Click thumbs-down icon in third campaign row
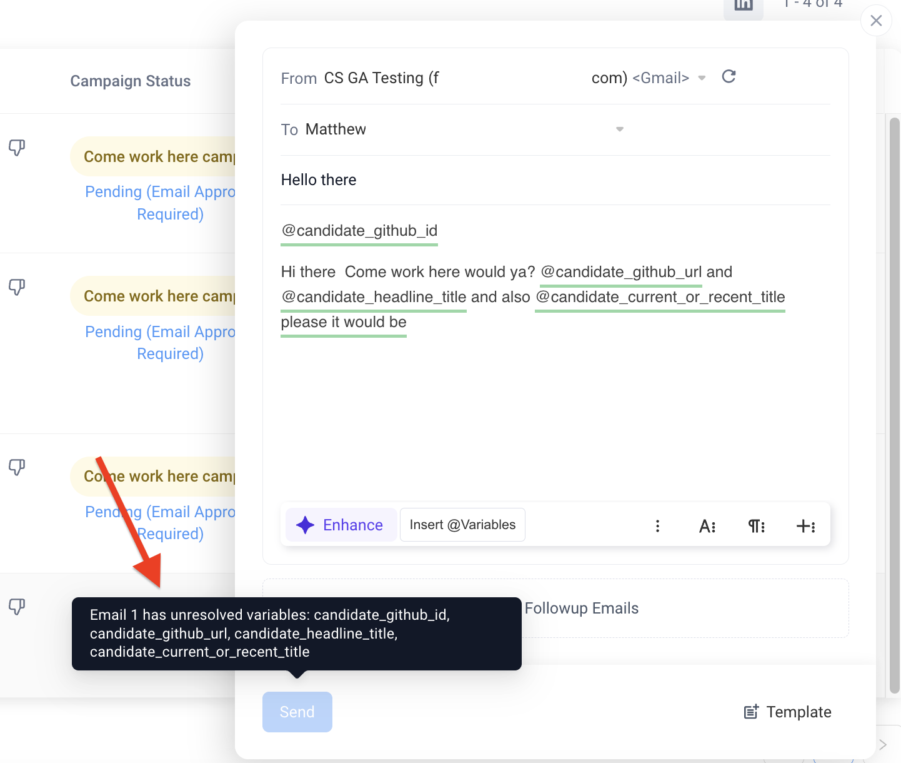The height and width of the screenshot is (763, 901). [17, 467]
